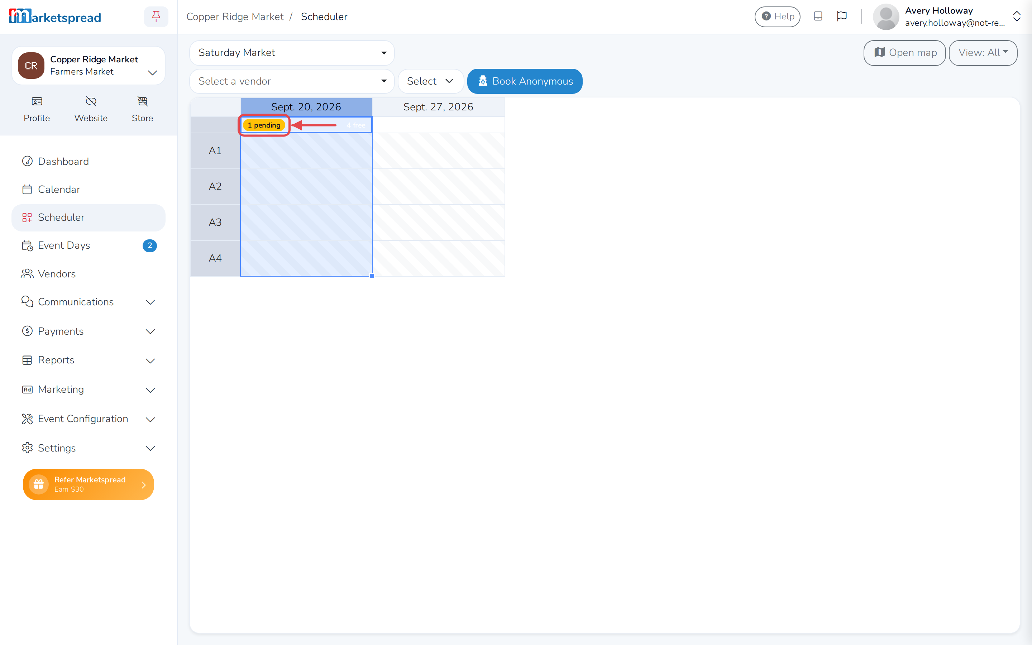Click the A3 booth row label
Viewport: 1032px width, 645px height.
pos(215,223)
